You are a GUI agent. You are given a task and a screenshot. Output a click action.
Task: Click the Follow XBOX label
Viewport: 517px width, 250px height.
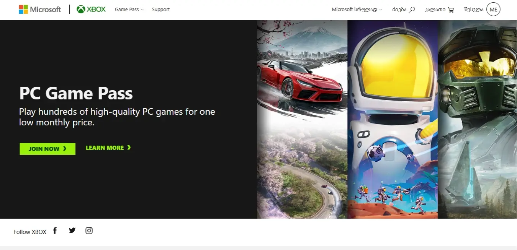(30, 232)
